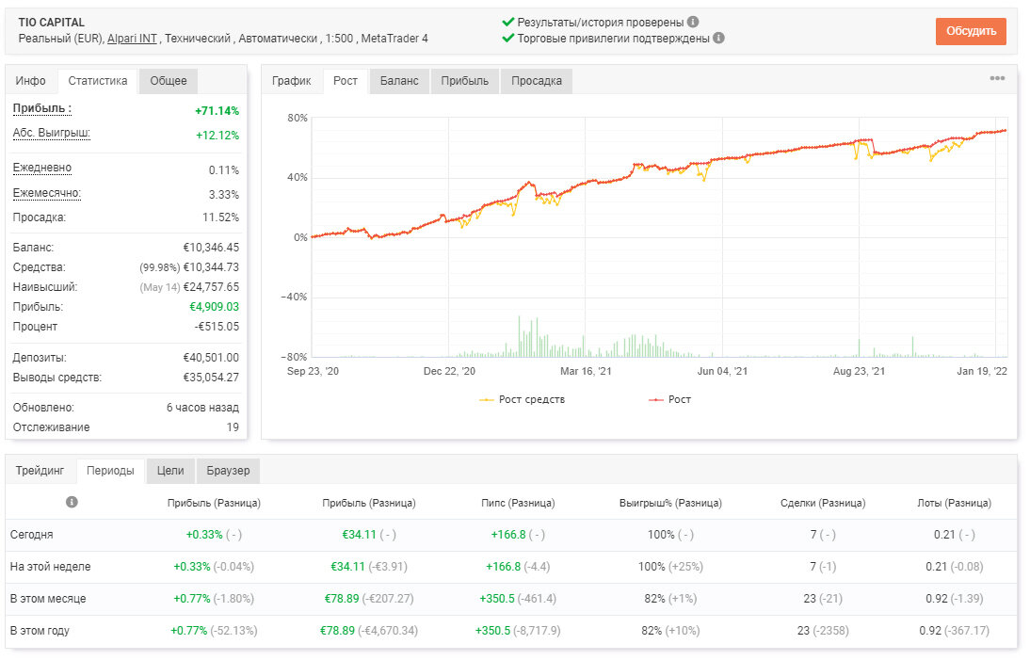The height and width of the screenshot is (660, 1030).
Task: Select the Рост chart tab
Action: coord(346,81)
